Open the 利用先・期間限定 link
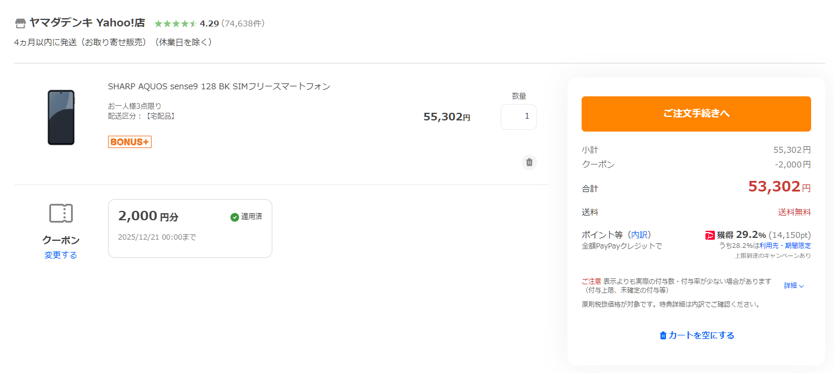834x373 pixels. click(785, 246)
